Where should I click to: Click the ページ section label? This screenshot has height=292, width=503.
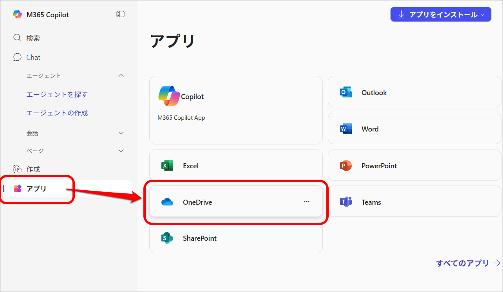35,151
